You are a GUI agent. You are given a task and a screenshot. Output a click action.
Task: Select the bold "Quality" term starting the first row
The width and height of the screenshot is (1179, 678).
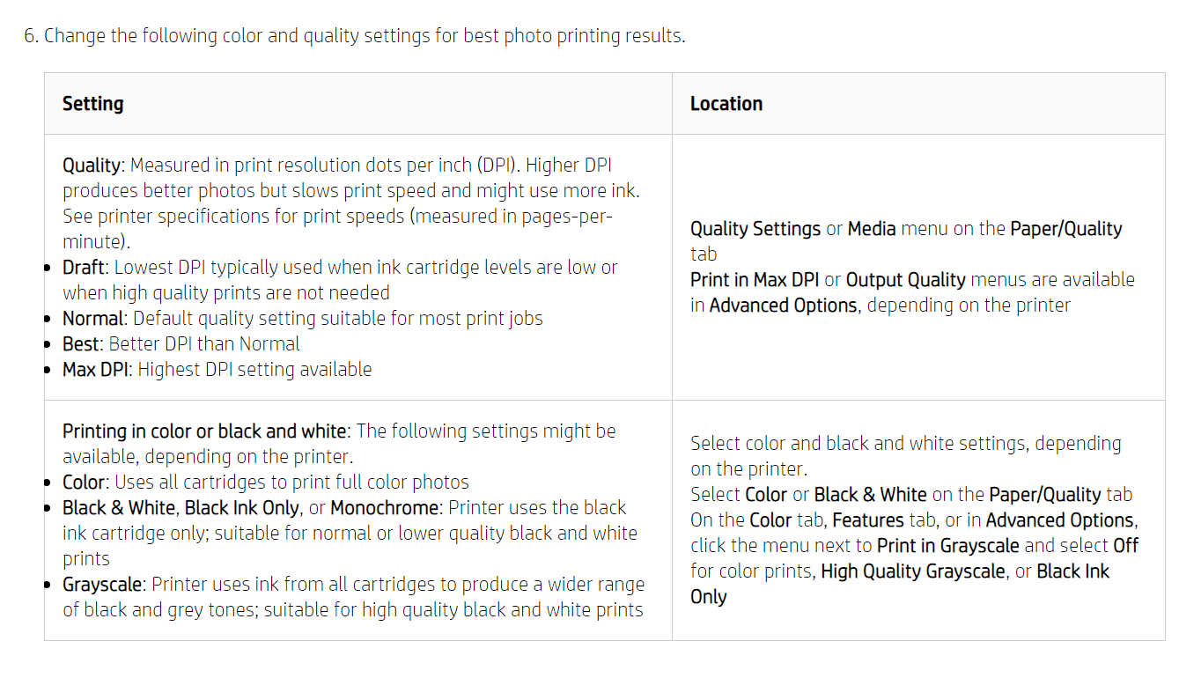coord(91,166)
